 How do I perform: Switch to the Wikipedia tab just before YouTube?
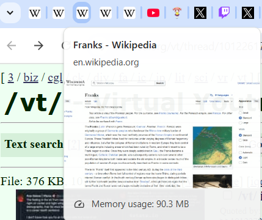click(129, 13)
